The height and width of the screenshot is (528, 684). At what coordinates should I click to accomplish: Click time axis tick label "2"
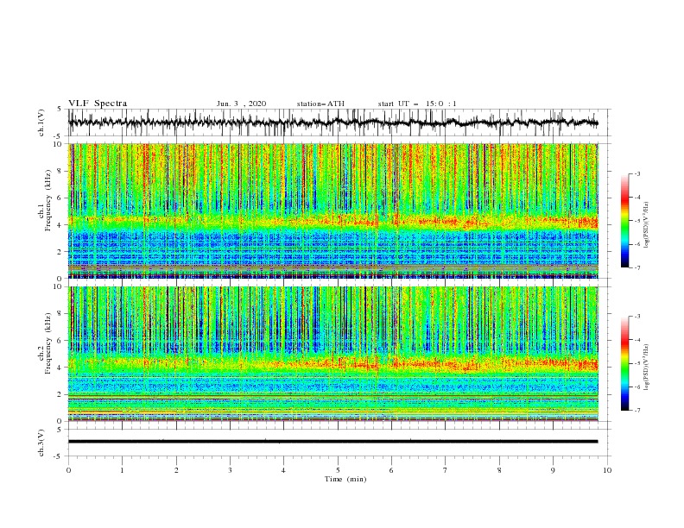tap(176, 470)
